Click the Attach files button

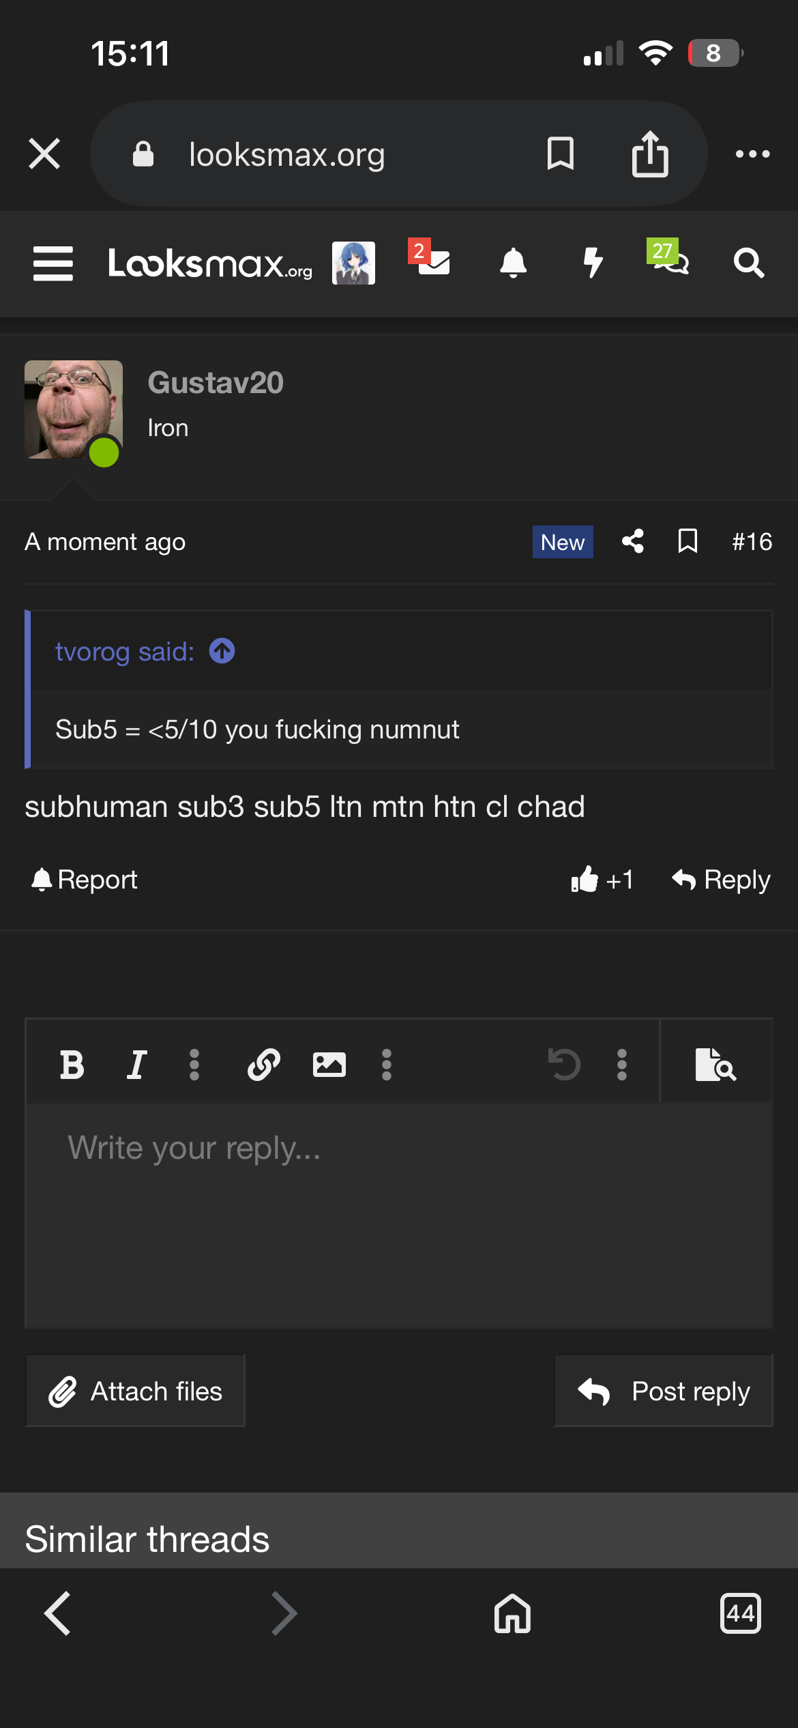[135, 1391]
